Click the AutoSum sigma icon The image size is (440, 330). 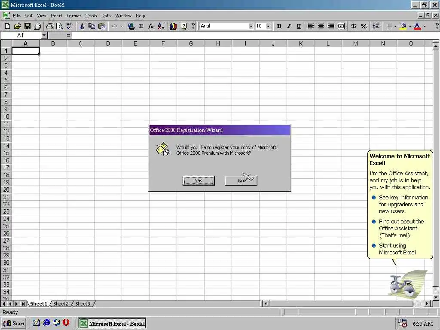click(141, 26)
